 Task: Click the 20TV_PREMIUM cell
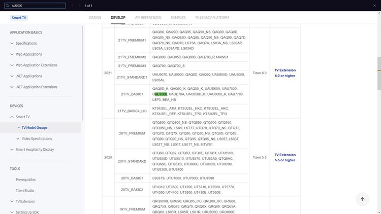tap(132, 133)
